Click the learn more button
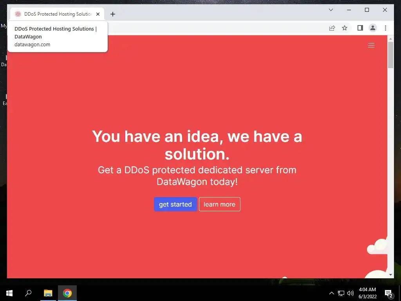 [219, 204]
